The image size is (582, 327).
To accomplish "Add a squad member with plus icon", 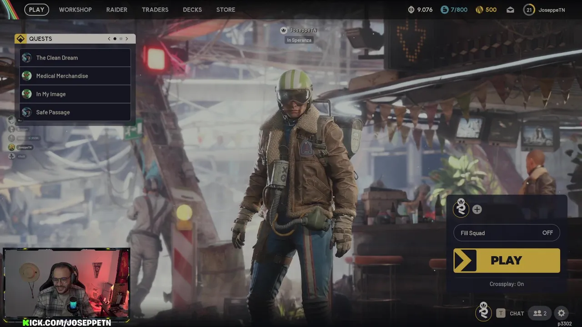I will point(477,209).
